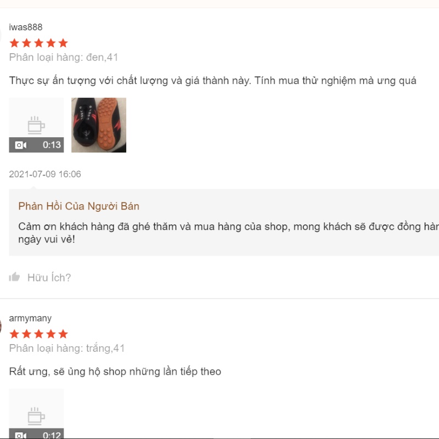Click the Hữu Ích? helpful label
The image size is (439, 439).
click(49, 278)
